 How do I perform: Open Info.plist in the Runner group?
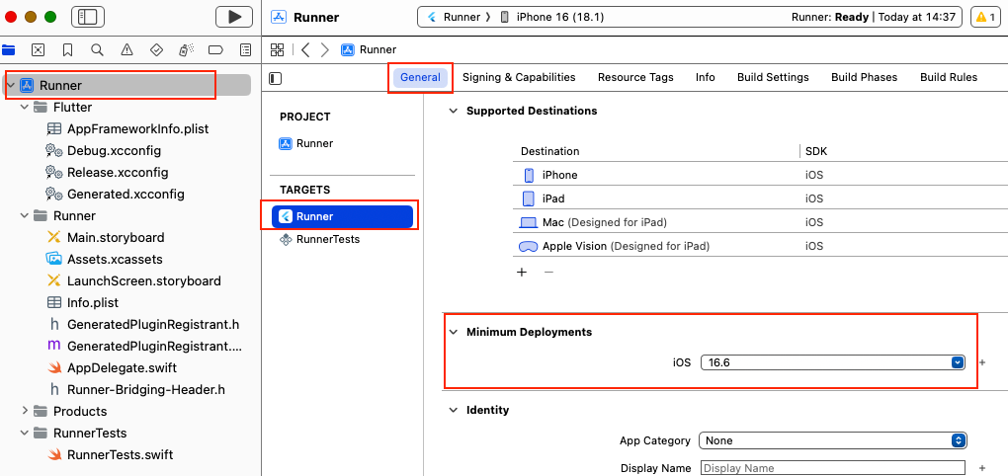[82, 302]
